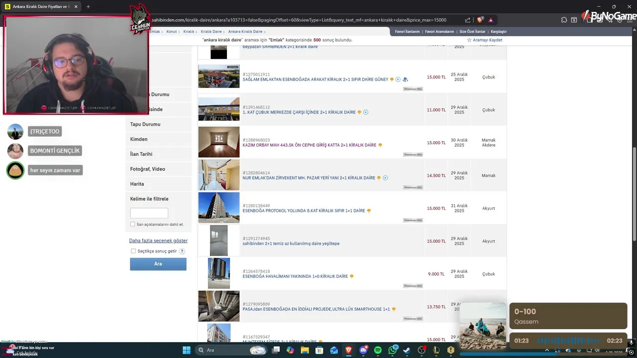Click the star icon beside Aramayı Kaydet
The image size is (637, 358).
(469, 40)
